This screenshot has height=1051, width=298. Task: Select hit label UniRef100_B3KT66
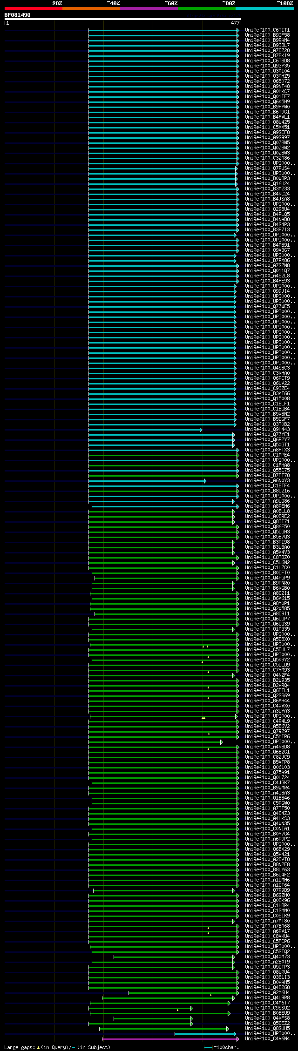(x=267, y=393)
